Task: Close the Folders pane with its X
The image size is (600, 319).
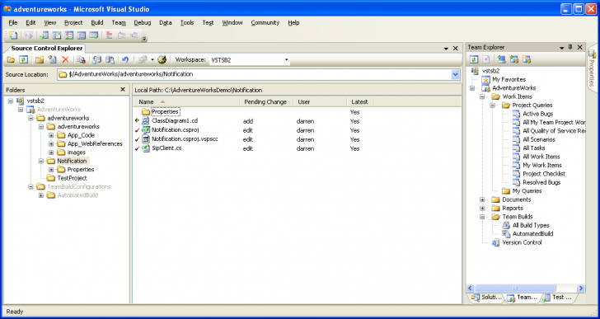Action: [123, 90]
